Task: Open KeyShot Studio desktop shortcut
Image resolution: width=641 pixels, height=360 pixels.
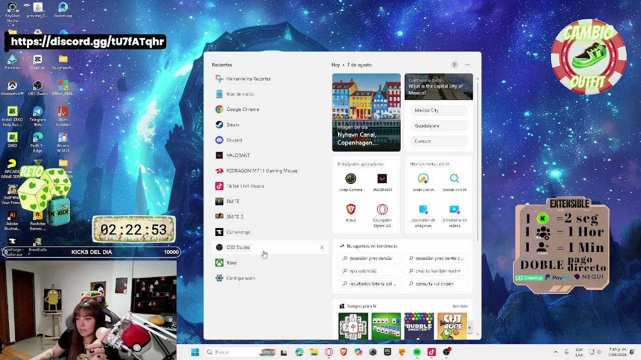Action: point(13,12)
